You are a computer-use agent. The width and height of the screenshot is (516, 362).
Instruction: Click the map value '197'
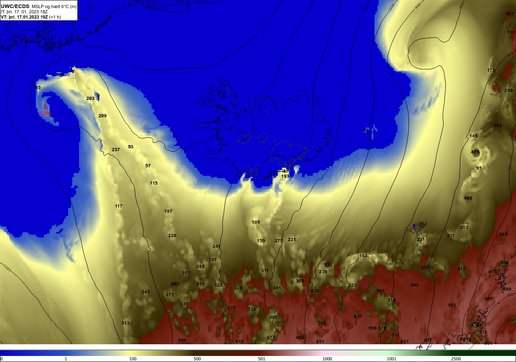coord(168,211)
